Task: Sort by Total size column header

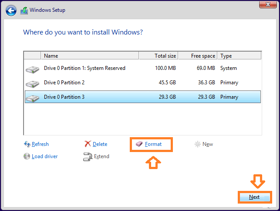Action: tap(159, 56)
